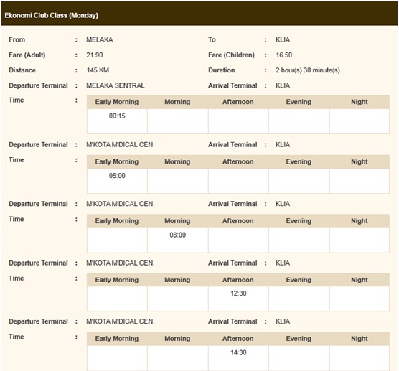Viewport: 399px width, 371px height.
Task: Click the Evening header in second timetable
Action: pos(299,162)
